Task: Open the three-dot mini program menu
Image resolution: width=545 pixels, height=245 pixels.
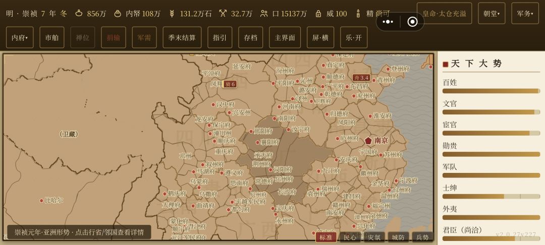Action: coord(388,22)
